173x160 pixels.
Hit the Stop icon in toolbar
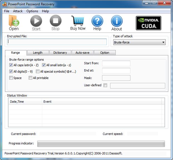click(x=55, y=21)
